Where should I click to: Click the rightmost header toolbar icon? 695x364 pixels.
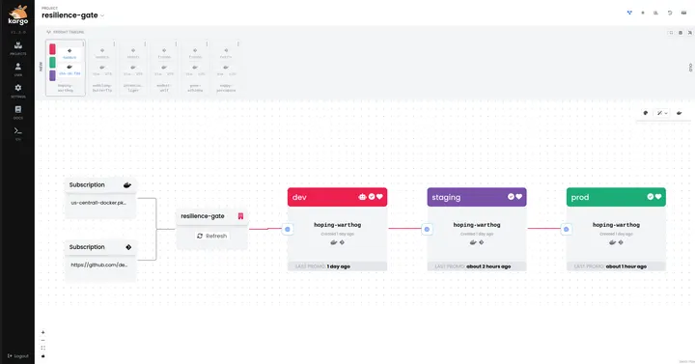(683, 13)
